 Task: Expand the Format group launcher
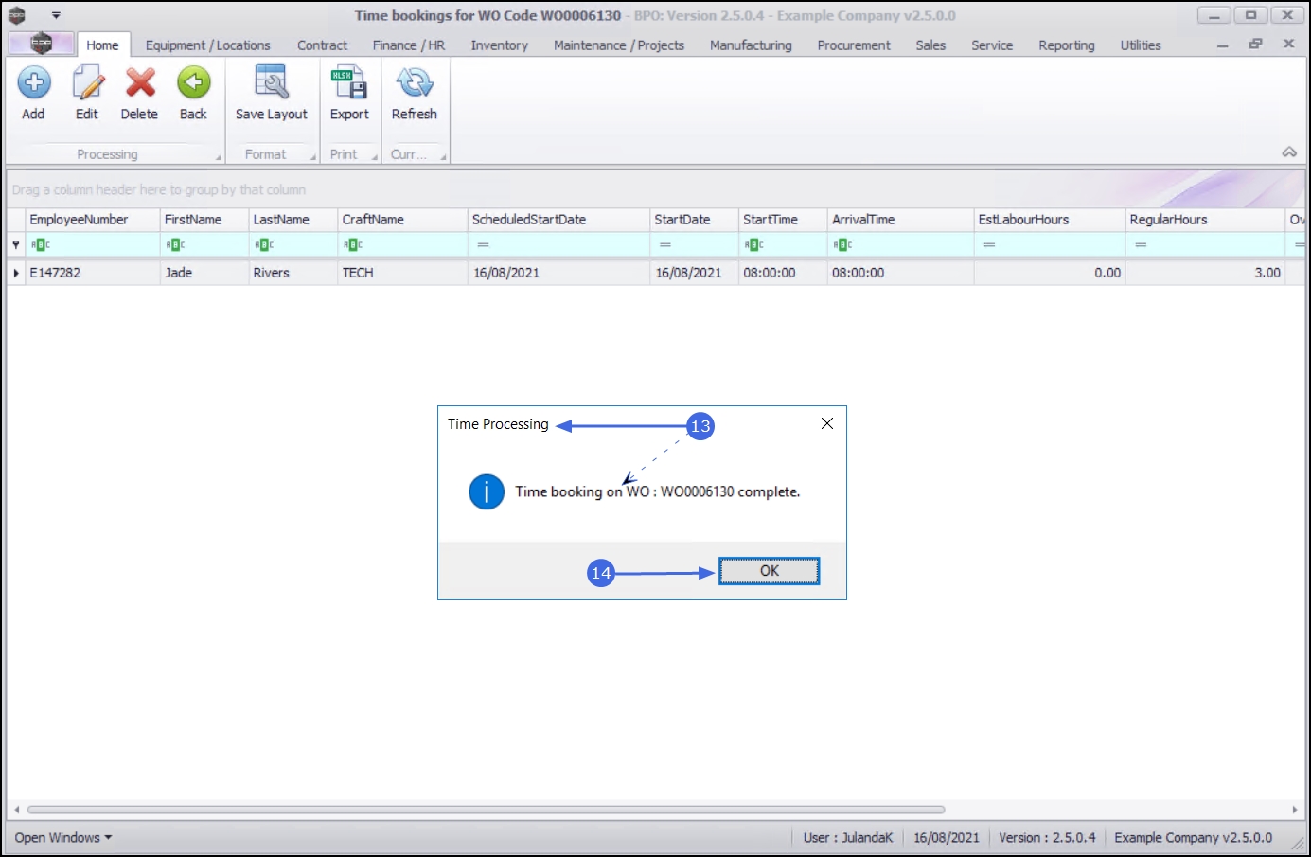(313, 157)
